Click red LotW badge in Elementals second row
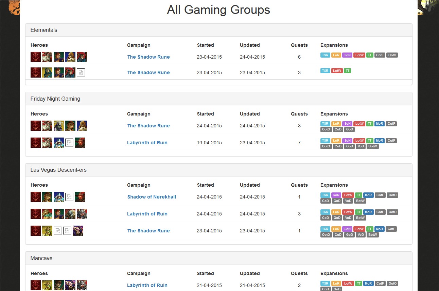439x291 pixels. (337, 71)
